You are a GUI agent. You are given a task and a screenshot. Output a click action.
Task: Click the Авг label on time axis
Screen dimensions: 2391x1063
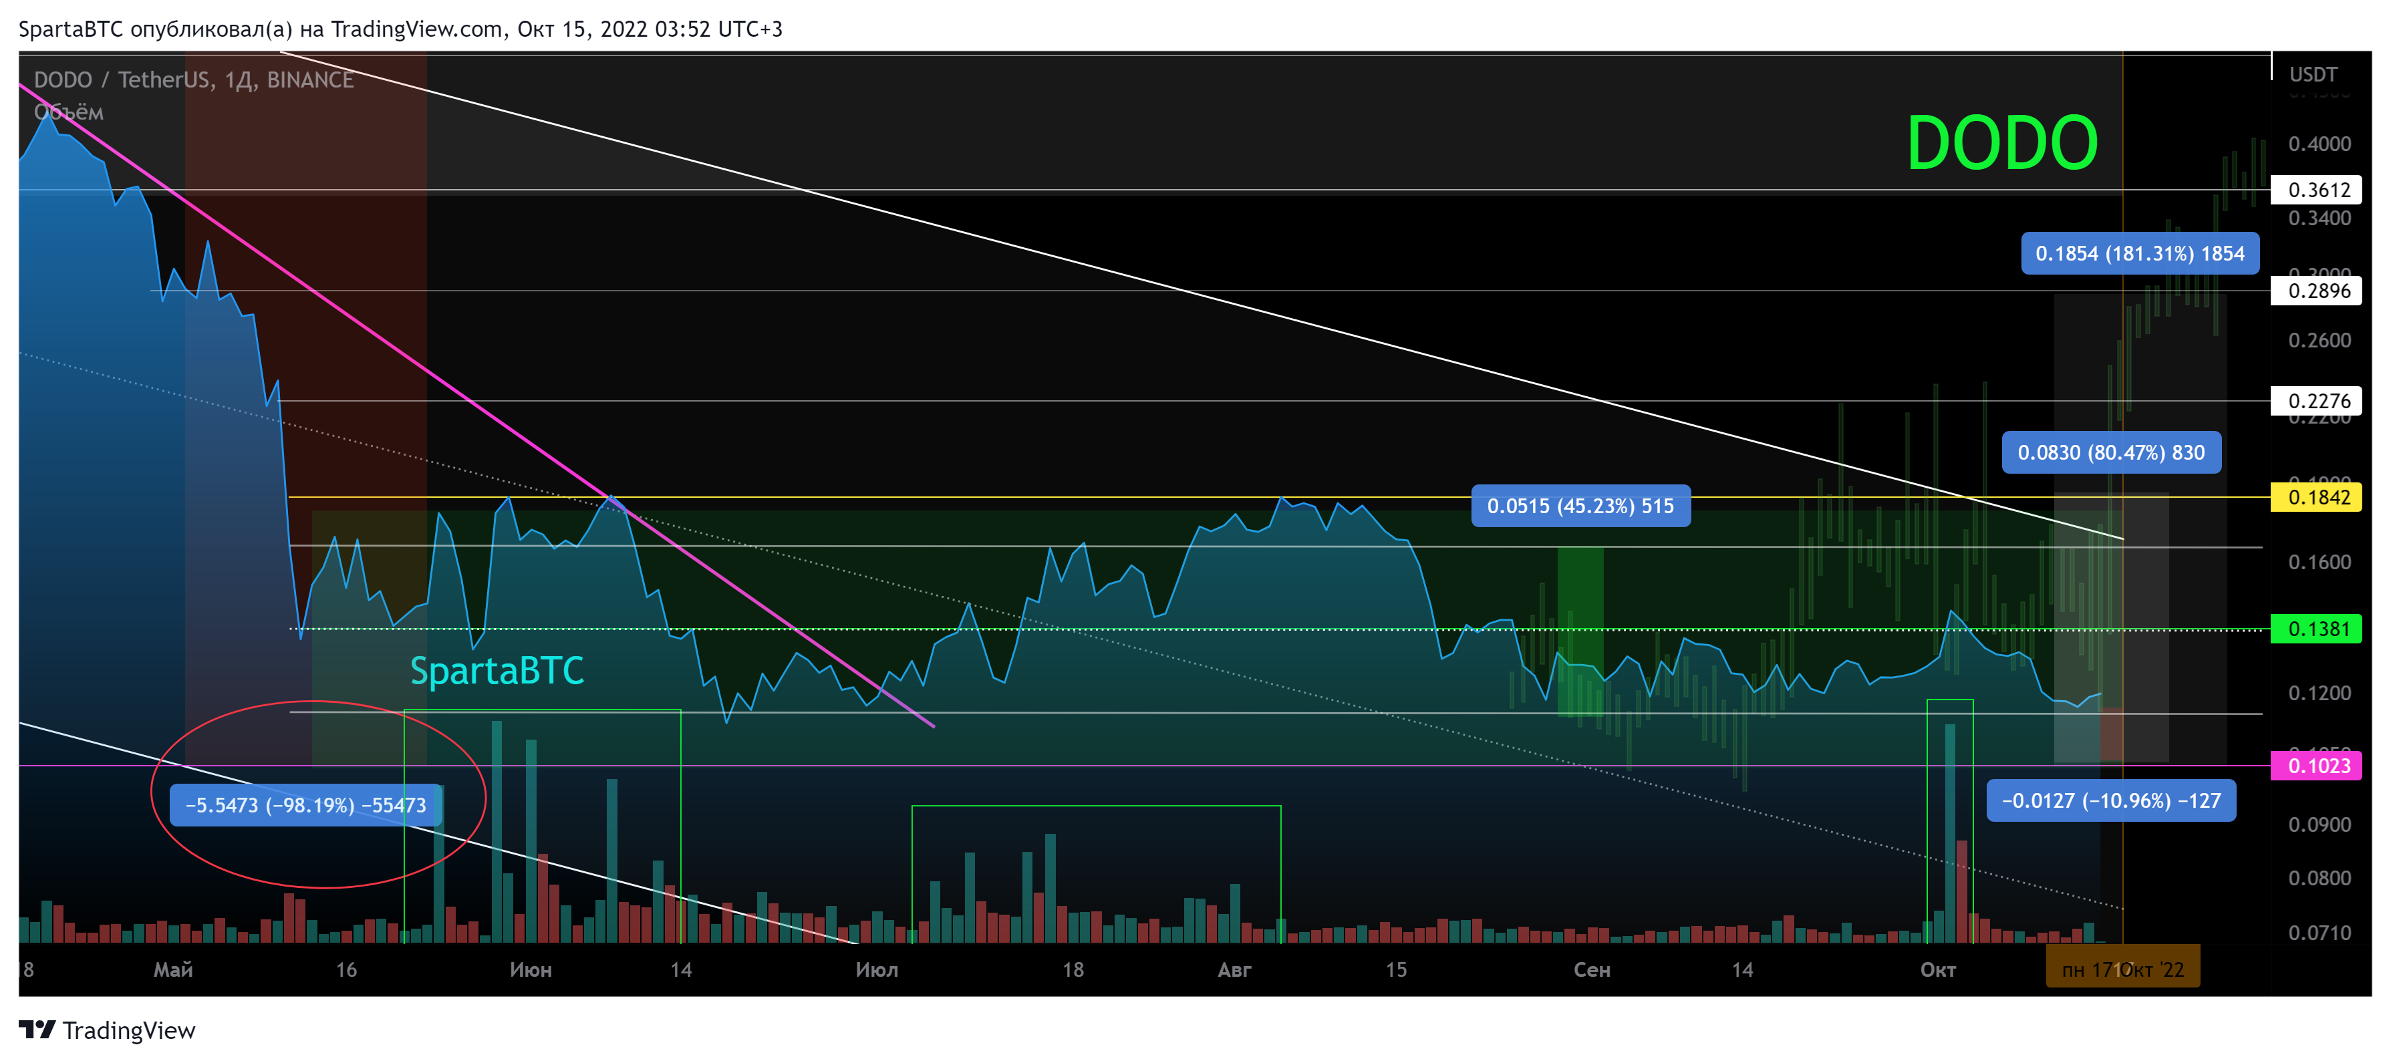click(1234, 970)
